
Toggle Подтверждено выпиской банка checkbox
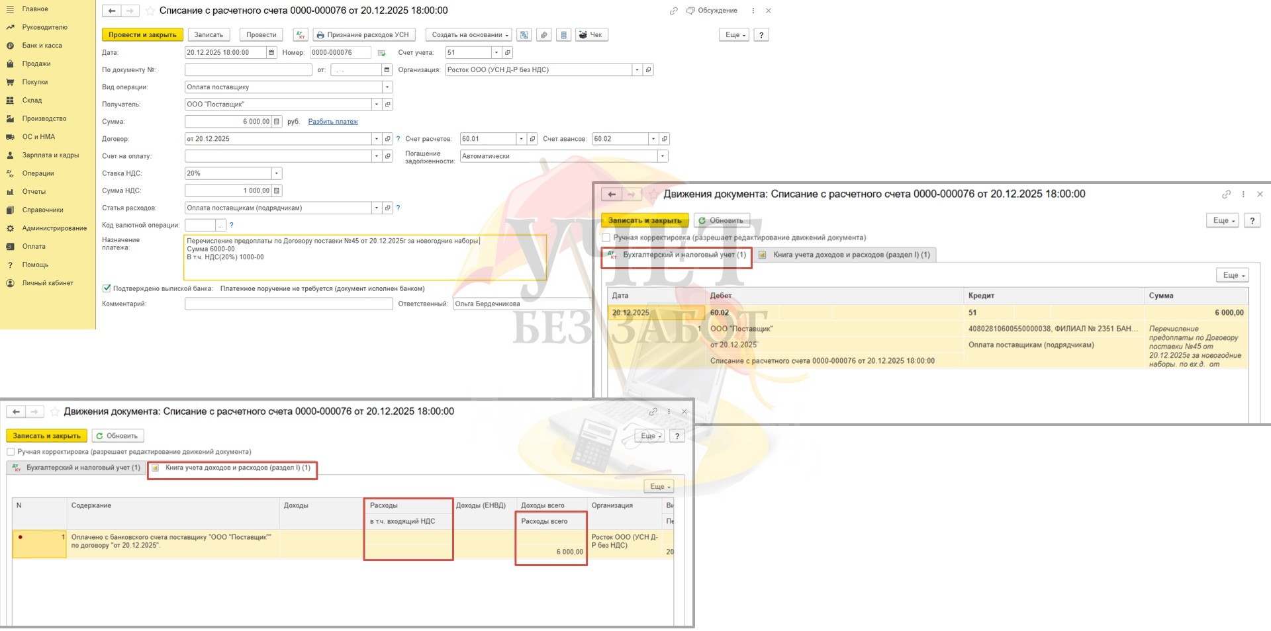[107, 288]
